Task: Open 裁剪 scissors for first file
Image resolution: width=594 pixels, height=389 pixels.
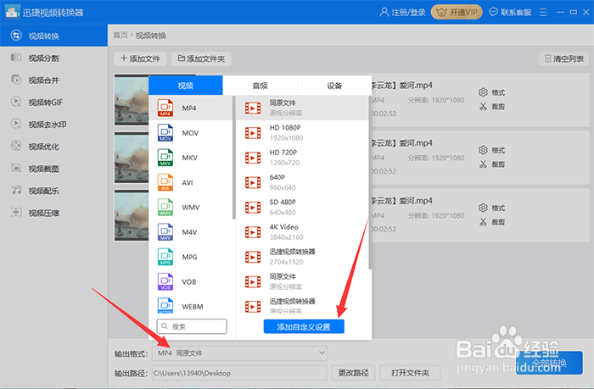Action: [x=491, y=107]
